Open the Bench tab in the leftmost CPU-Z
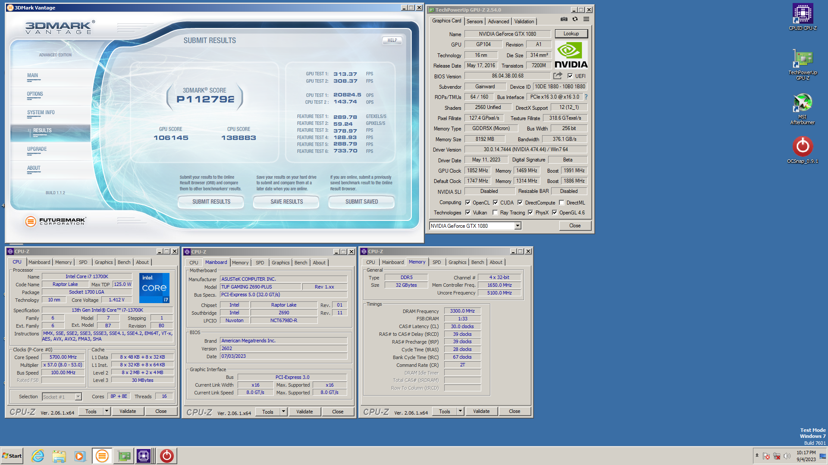The image size is (828, 465). (124, 262)
